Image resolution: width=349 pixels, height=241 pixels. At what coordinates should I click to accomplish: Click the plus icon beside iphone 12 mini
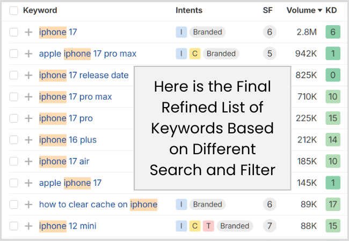(28, 226)
